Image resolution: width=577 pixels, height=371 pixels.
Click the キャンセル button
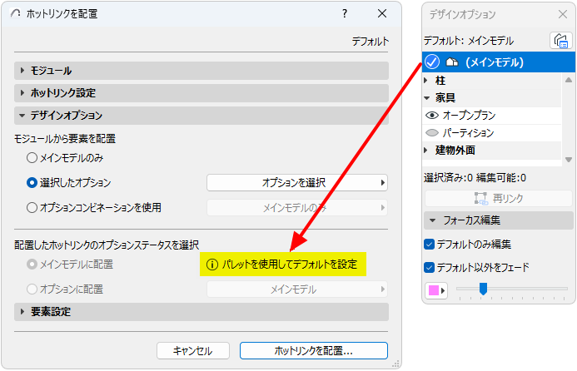click(x=193, y=350)
